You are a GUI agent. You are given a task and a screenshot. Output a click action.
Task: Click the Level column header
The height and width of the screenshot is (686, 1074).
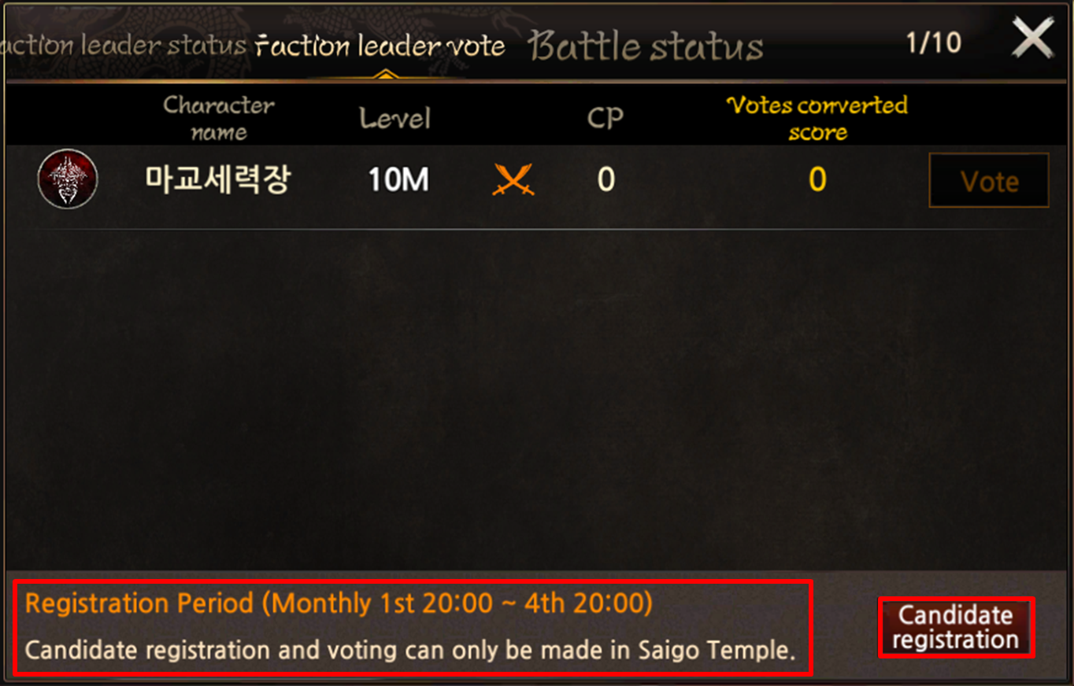394,119
